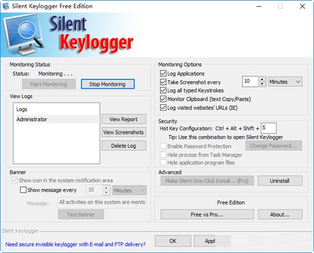The height and width of the screenshot is (253, 314).
Task: Decrease screenshot interval with down arrow
Action: pyautogui.click(x=262, y=84)
